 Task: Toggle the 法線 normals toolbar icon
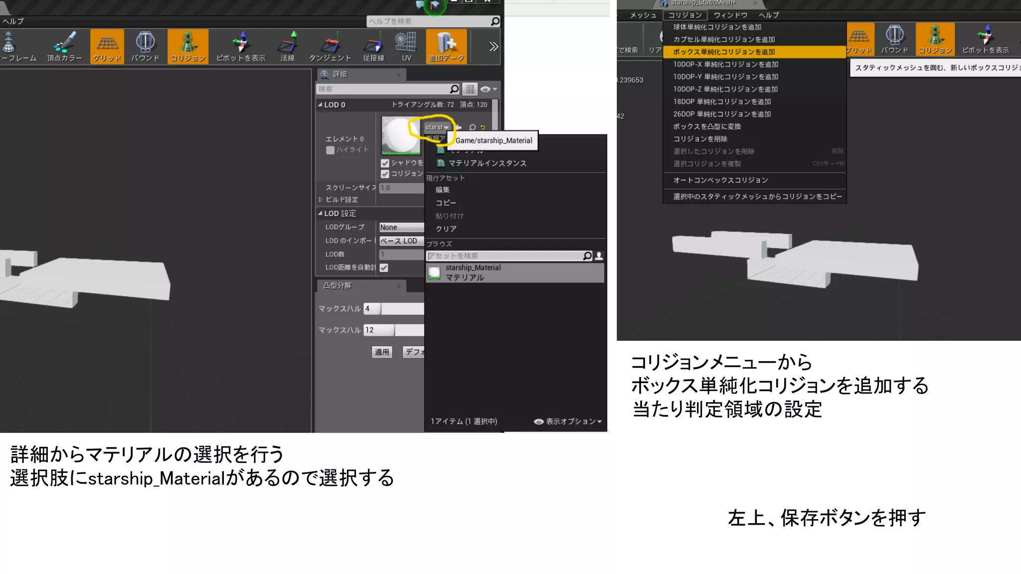tap(288, 46)
